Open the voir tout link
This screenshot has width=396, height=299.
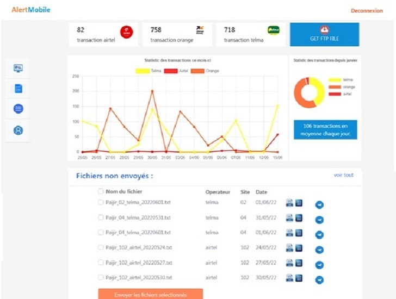click(344, 175)
